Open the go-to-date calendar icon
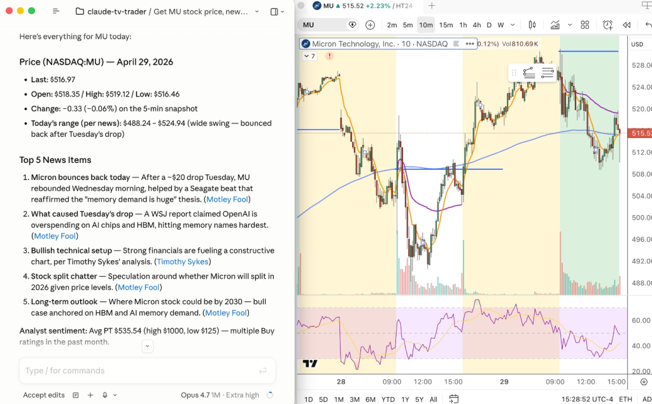This screenshot has width=652, height=404. point(453,399)
